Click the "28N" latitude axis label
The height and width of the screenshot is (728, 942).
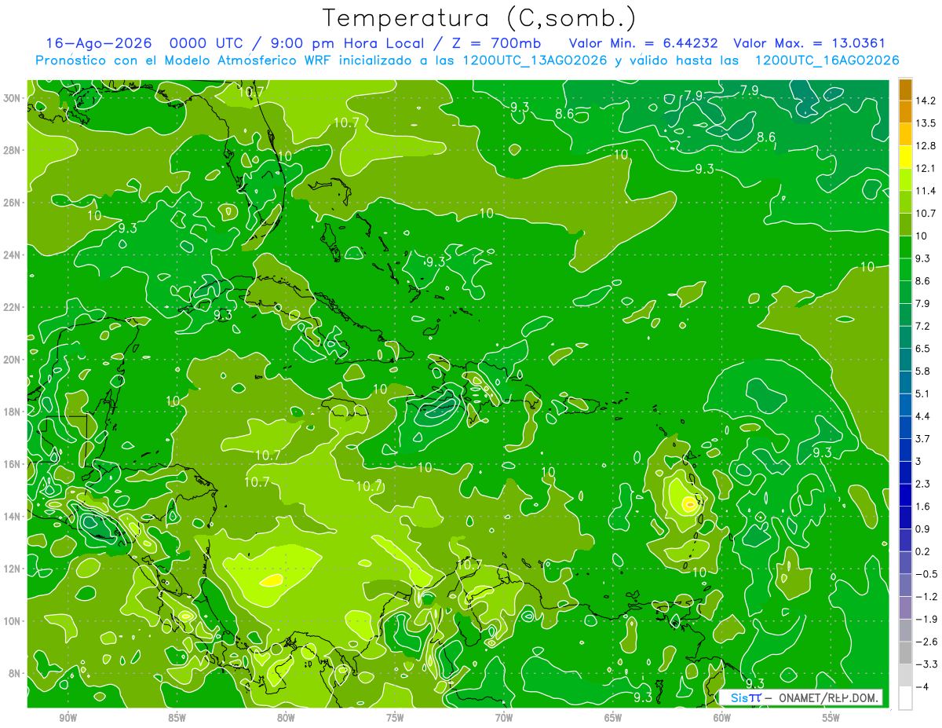point(13,150)
